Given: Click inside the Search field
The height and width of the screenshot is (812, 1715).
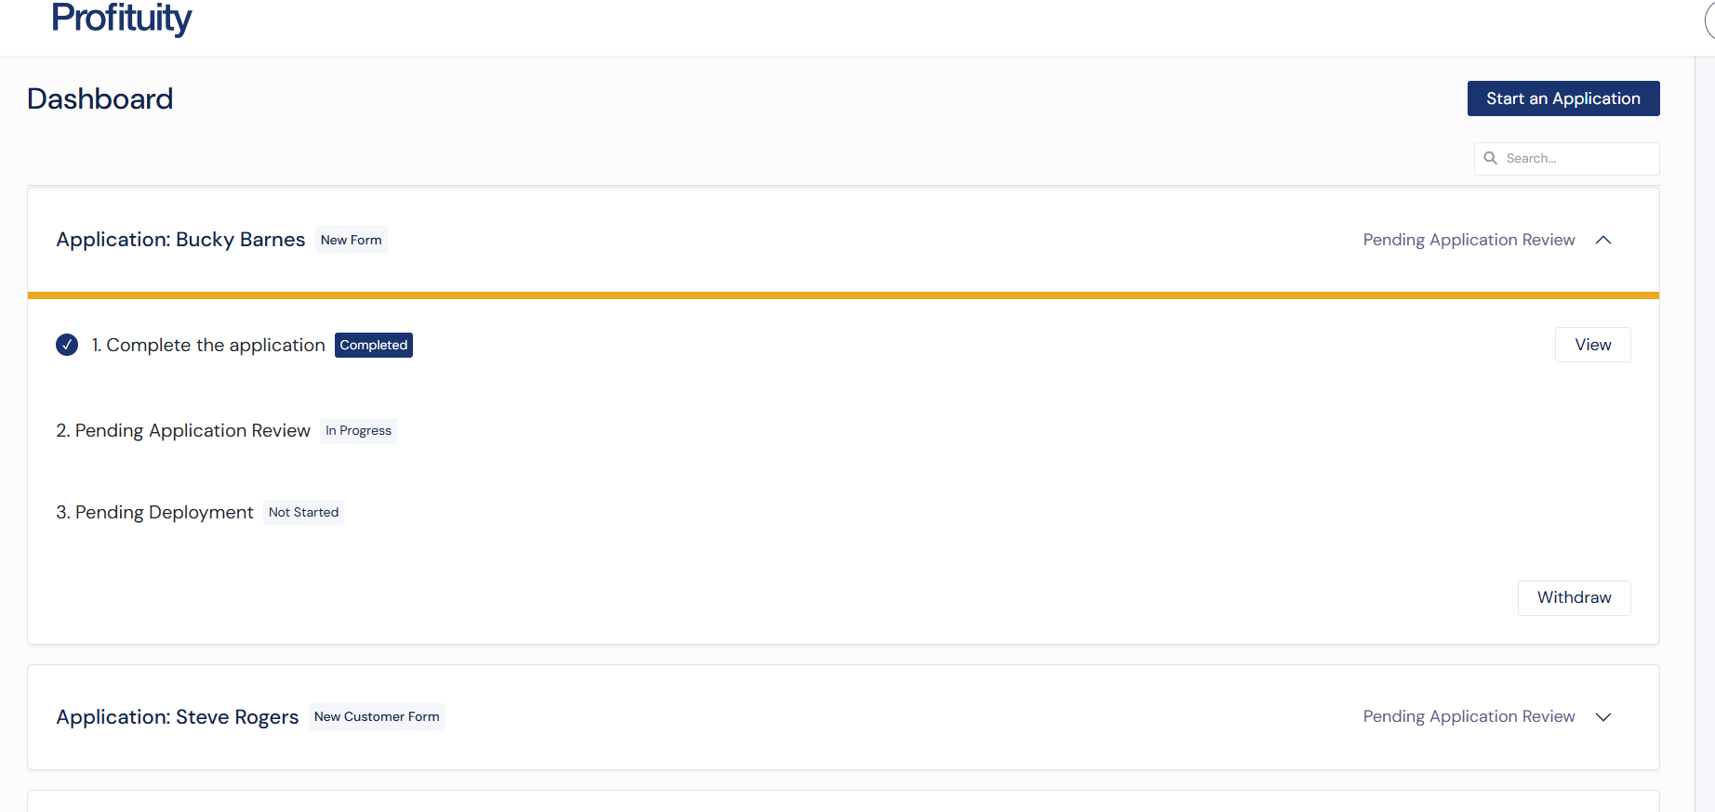Looking at the screenshot, I should coord(1572,158).
